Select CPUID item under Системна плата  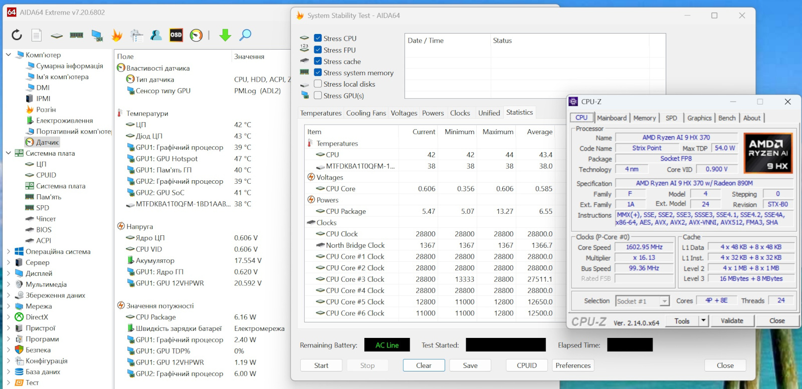[x=41, y=175]
